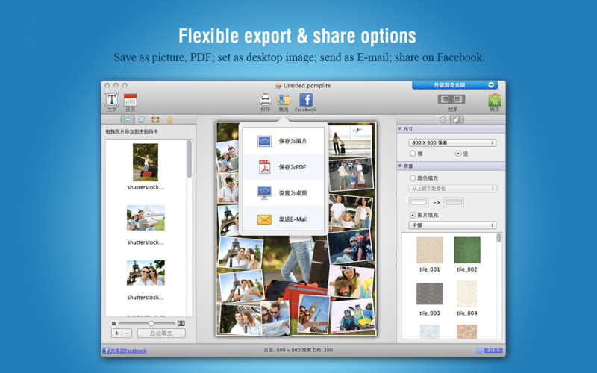The image size is (597, 373).
Task: Click the Print icon in the toolbar
Action: [x=266, y=100]
